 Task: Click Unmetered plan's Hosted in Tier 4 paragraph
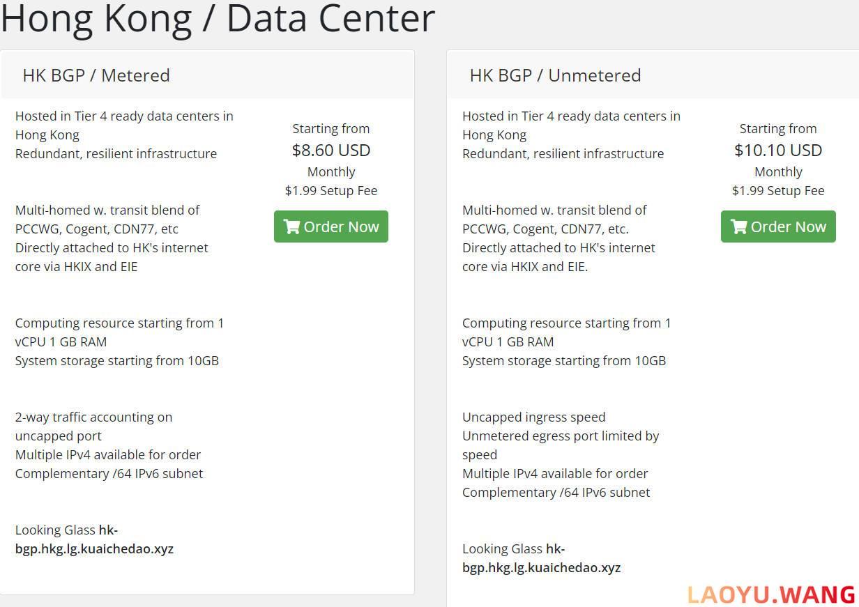571,135
